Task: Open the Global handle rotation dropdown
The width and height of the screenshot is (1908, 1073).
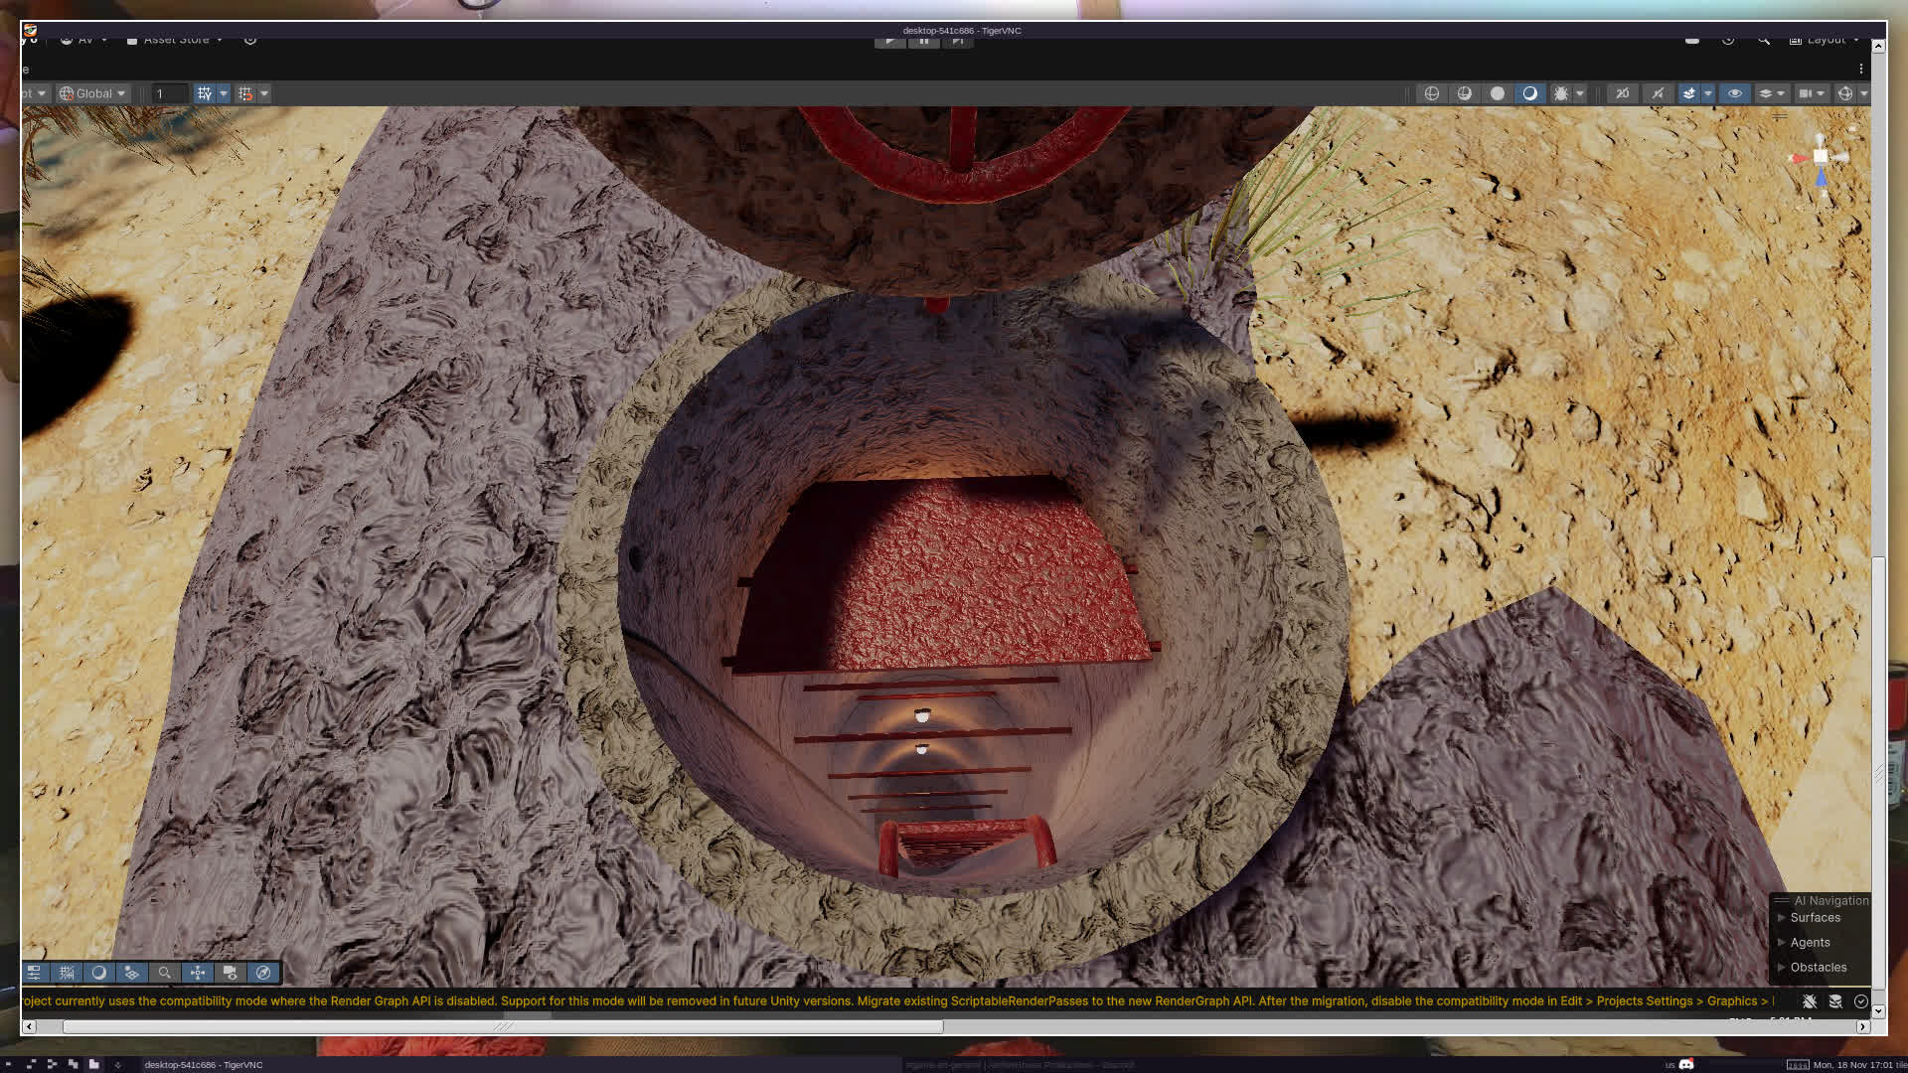Action: [92, 93]
